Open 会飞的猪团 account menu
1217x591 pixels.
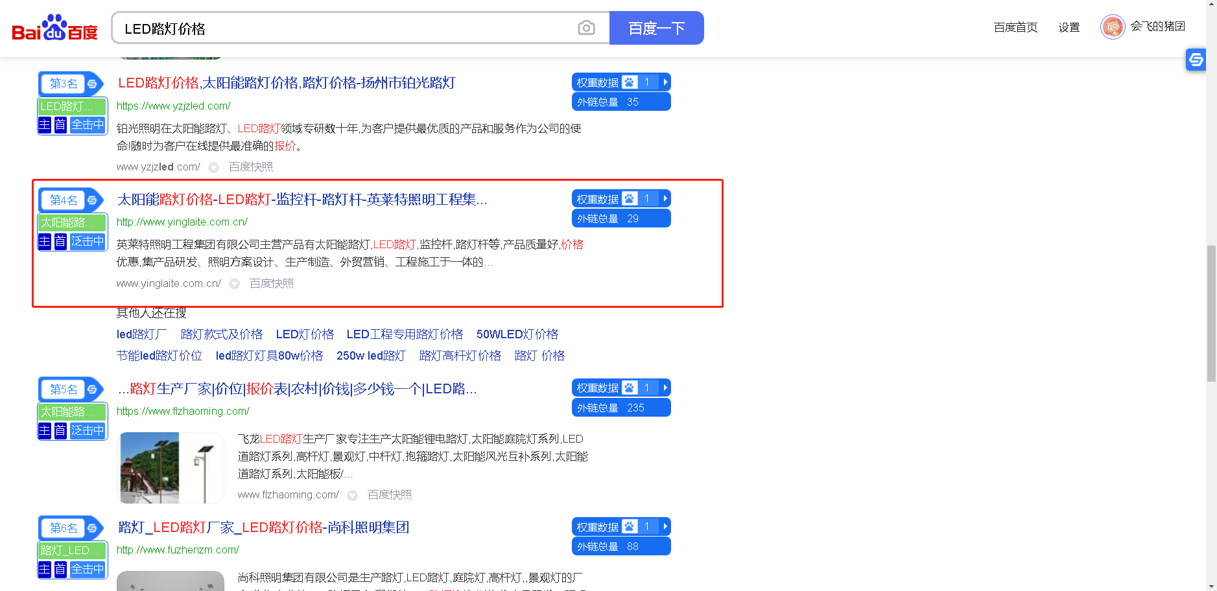coord(1158,27)
